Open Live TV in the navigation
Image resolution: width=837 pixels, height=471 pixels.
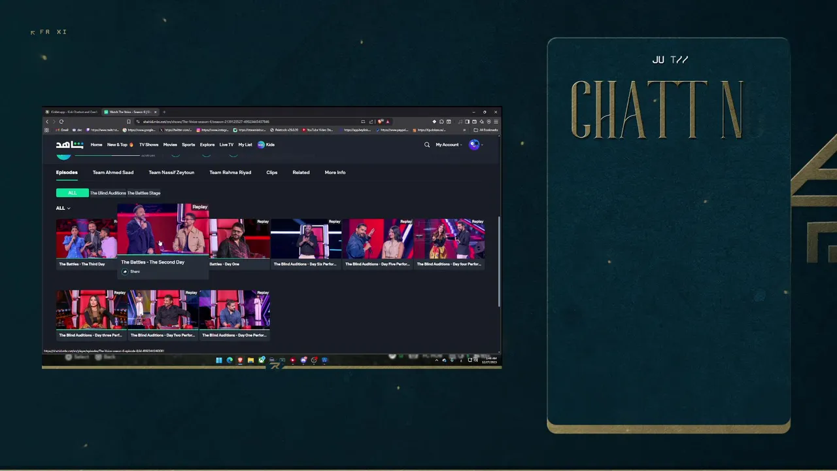226,145
